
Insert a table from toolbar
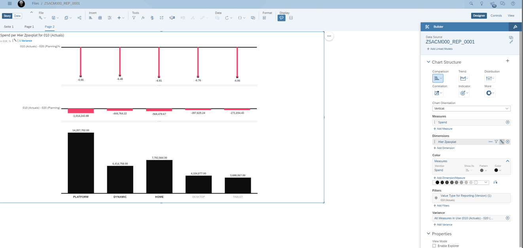tap(100, 18)
